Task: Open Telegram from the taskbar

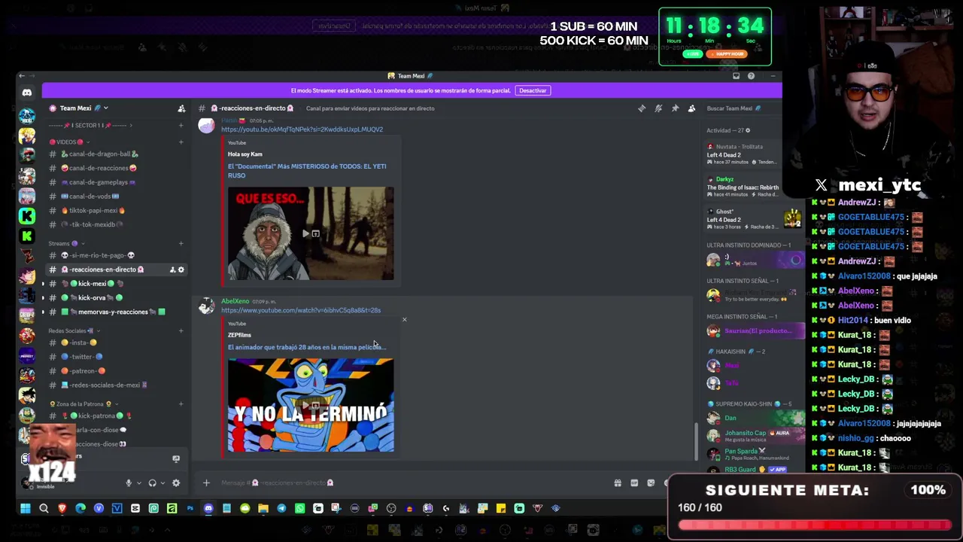Action: [281, 508]
